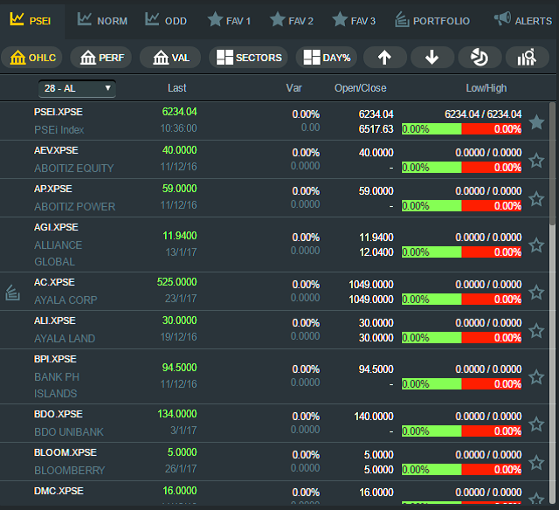Viewport: 559px width, 510px height.
Task: Open the FAV 1 tab
Action: click(x=229, y=20)
